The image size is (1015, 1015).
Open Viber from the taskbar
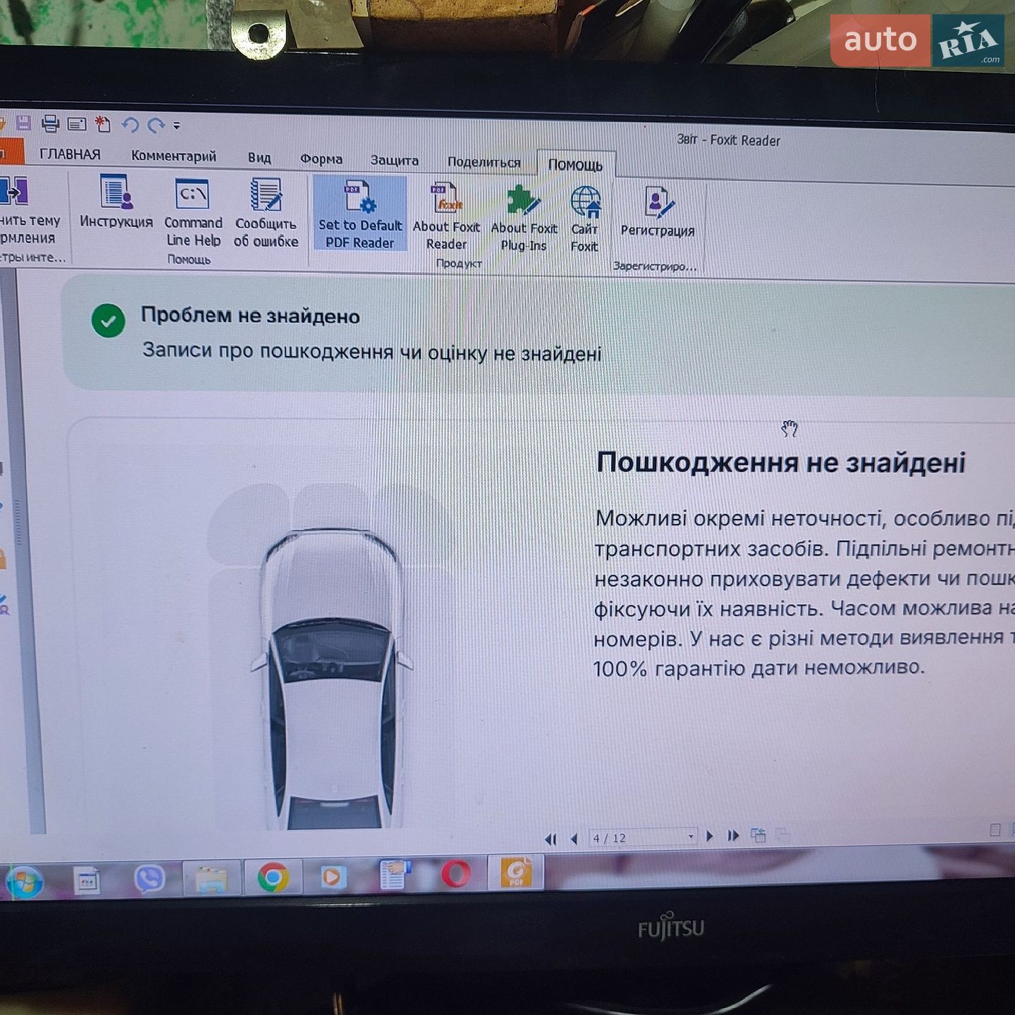point(149,879)
